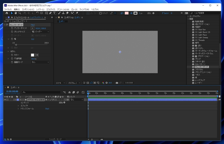224x144 pixels.
Task: Hide シェイプレイヤー 1 using its eye icon
Action: click(5, 99)
